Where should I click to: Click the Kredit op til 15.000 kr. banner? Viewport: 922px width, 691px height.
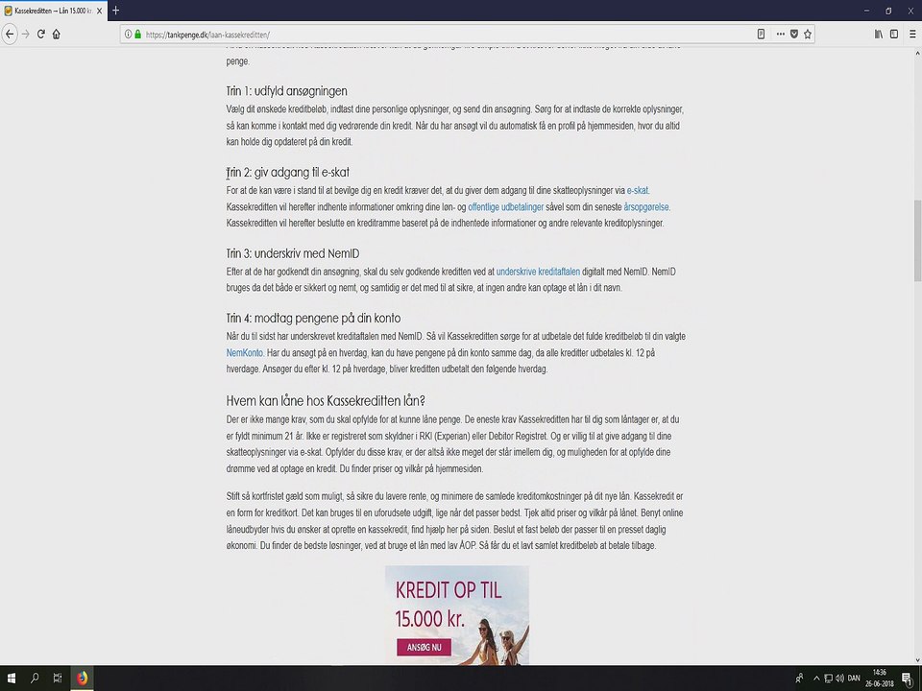click(457, 614)
